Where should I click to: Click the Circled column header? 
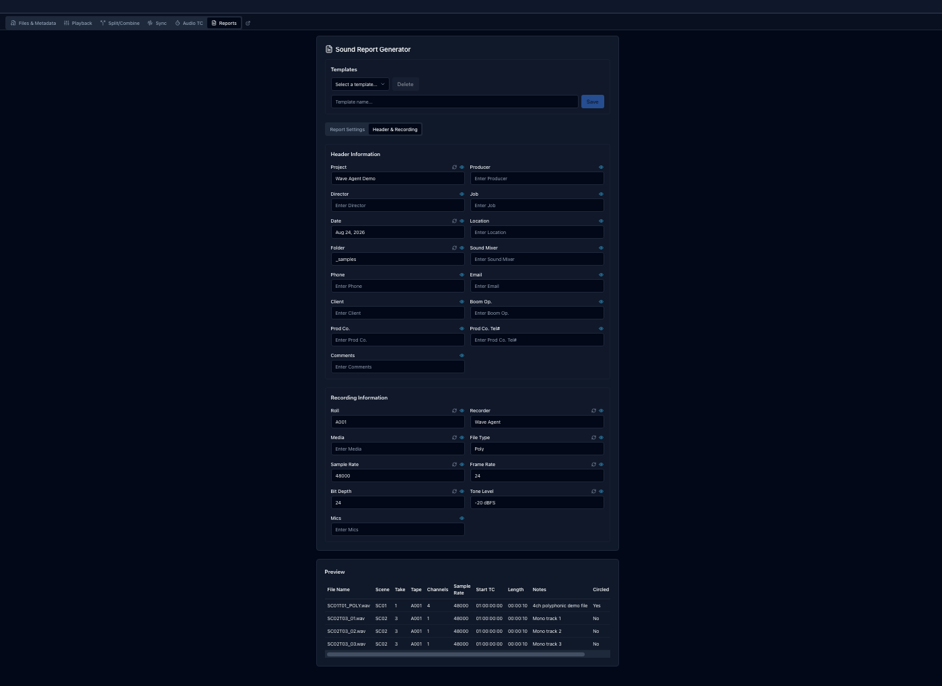click(601, 590)
